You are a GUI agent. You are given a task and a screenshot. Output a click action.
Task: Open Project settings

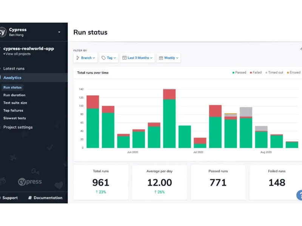(x=18, y=127)
